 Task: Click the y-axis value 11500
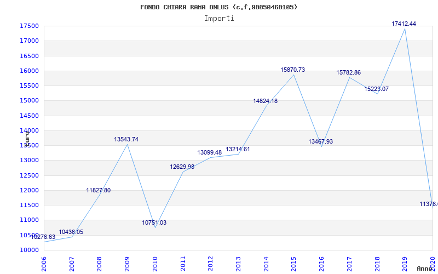tap(29, 206)
